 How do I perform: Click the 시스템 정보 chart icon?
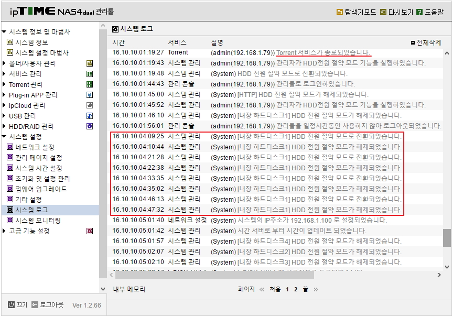click(x=10, y=42)
